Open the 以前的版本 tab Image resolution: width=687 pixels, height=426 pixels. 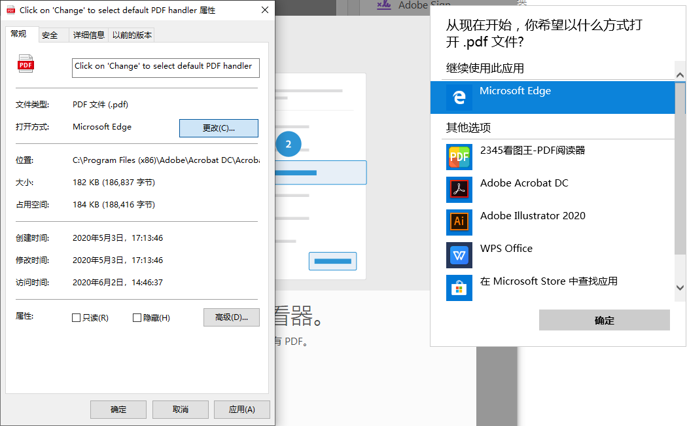click(132, 35)
